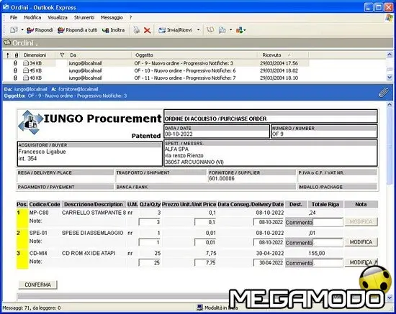Click delivery date field for CD-MI4 row

click(269, 262)
